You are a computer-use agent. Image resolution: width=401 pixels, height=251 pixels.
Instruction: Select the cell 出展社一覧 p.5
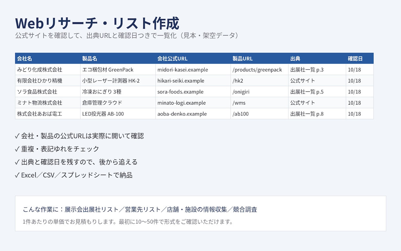click(x=317, y=92)
